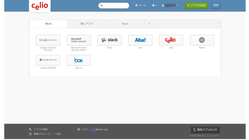Click the search input field
The height and width of the screenshot is (140, 249).
tap(114, 5)
